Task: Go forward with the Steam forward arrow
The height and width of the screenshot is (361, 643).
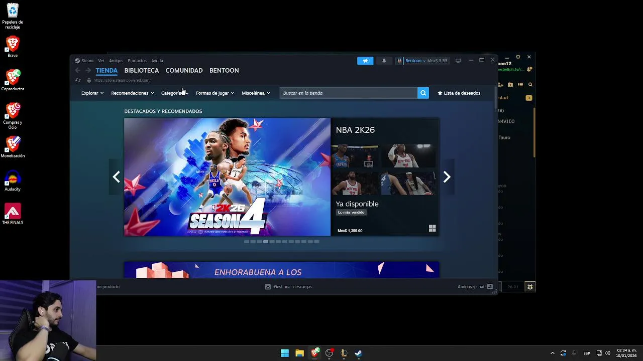Action: pos(88,71)
